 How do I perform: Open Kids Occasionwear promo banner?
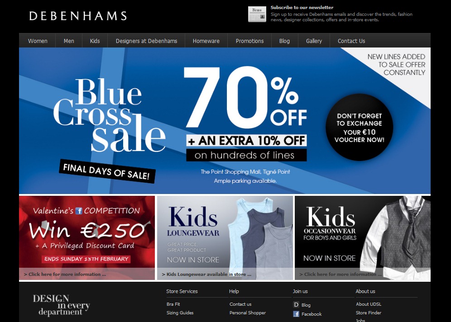tap(363, 238)
